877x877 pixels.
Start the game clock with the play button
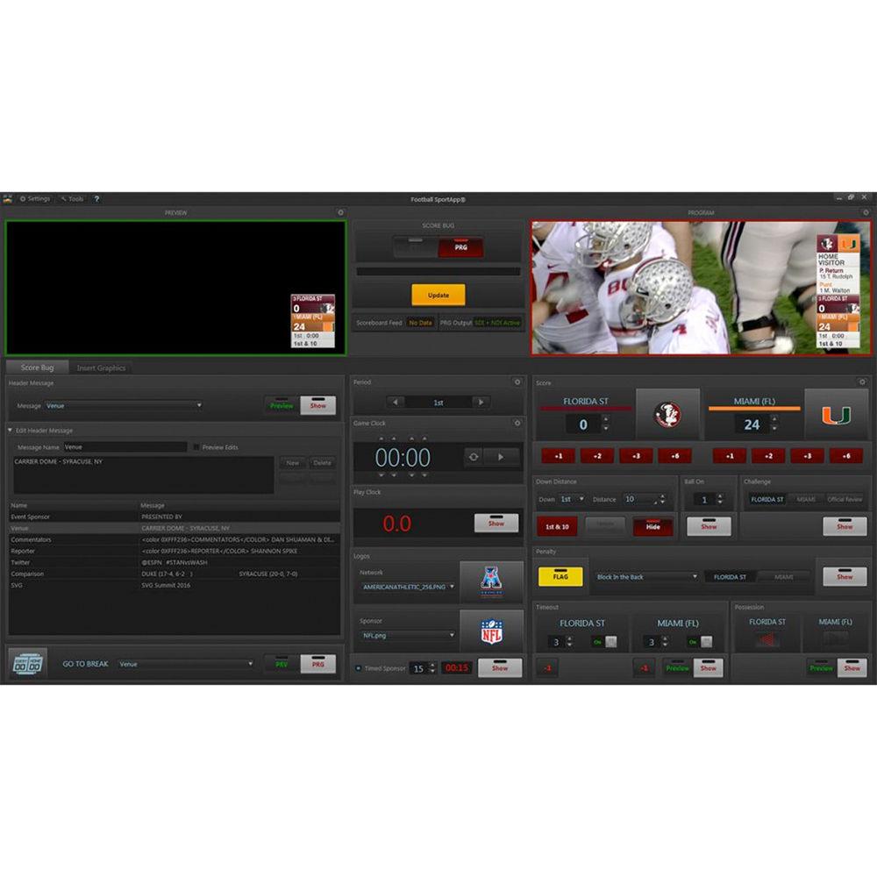click(502, 456)
